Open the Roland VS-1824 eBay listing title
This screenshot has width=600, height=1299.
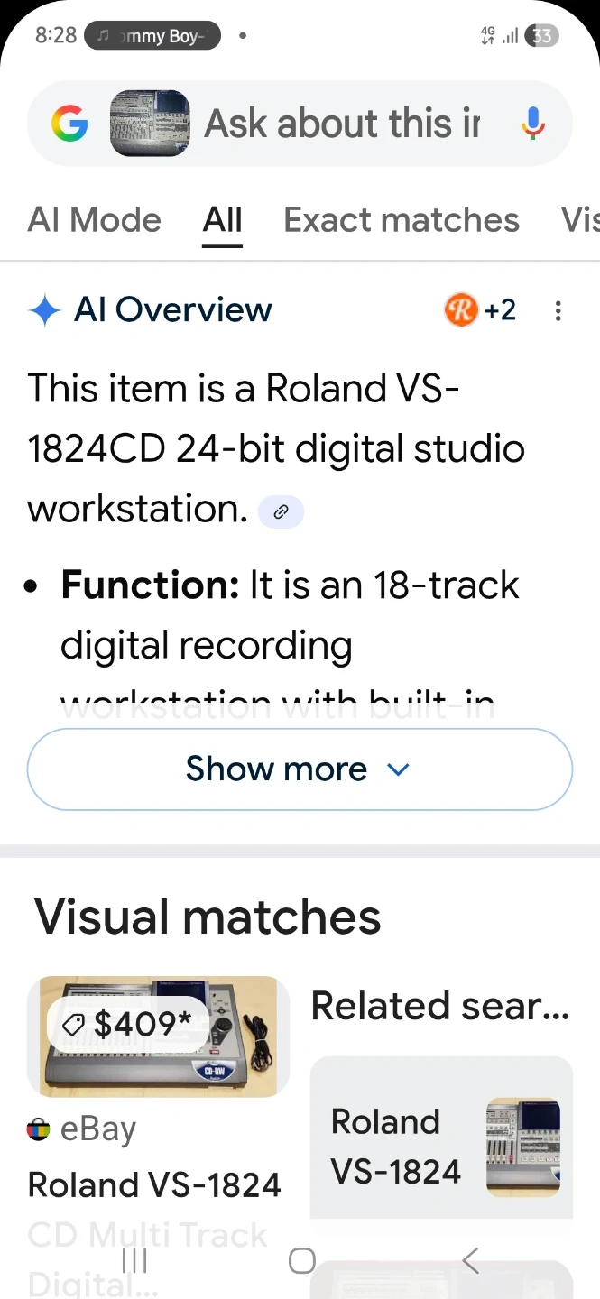pos(154,1184)
